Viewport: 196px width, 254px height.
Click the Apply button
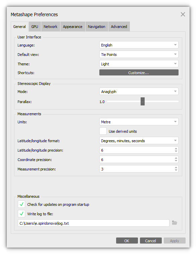pyautogui.click(x=175, y=241)
